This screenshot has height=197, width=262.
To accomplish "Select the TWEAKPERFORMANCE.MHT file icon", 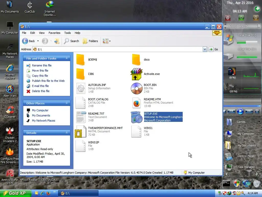I will tap(80, 132).
